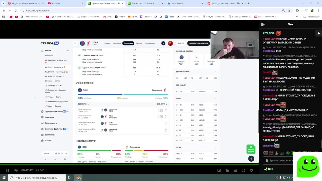Image resolution: width=322 pixels, height=181 pixels.
Task: Collapse the Обе забьют odds section
Action: tap(216, 85)
